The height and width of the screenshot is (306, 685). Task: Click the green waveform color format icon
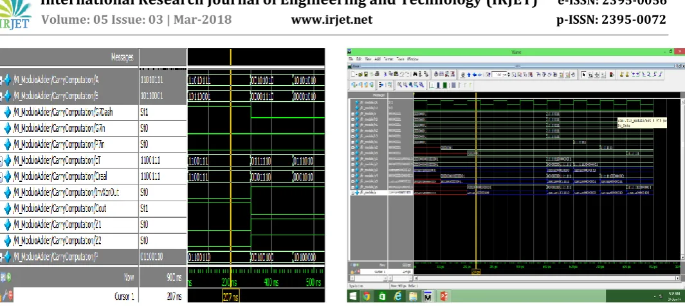pyautogui.click(x=444, y=85)
